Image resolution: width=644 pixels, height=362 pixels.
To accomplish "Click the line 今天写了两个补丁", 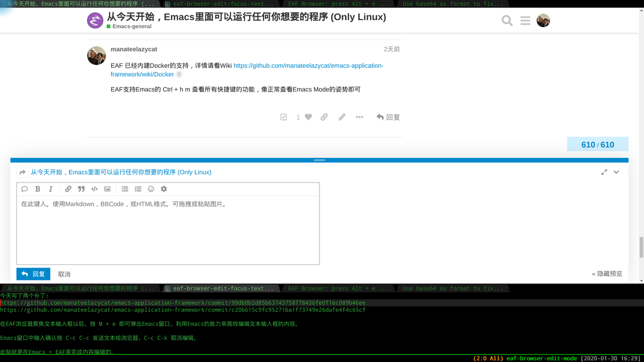I will click(25, 296).
